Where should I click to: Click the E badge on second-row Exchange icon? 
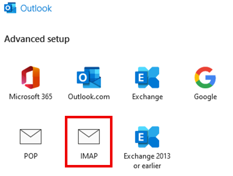[141, 137]
